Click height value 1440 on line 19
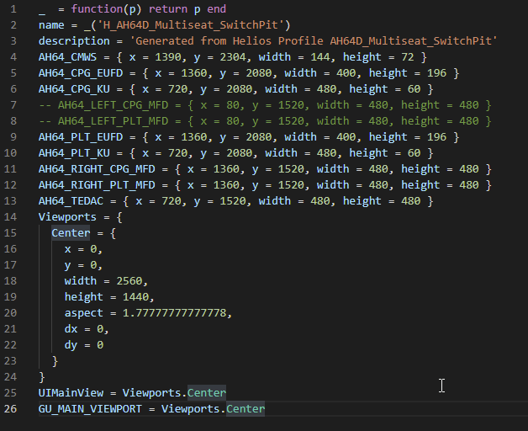Screen dimensions: 528x431 135,297
